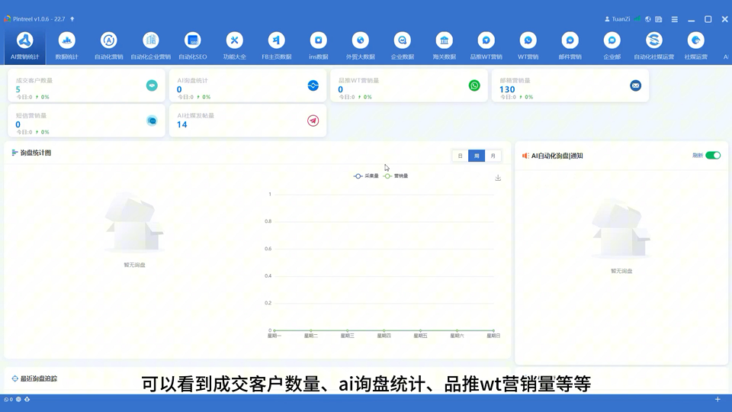This screenshot has width=732, height=412.
Task: Open the AI营销统计 module
Action: pos(24,46)
